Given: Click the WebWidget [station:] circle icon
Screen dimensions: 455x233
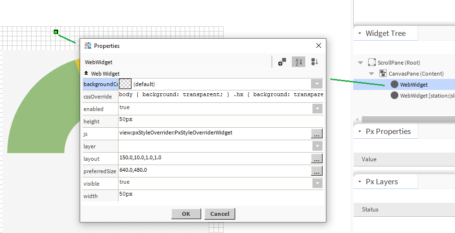Looking at the screenshot, I should click(395, 96).
